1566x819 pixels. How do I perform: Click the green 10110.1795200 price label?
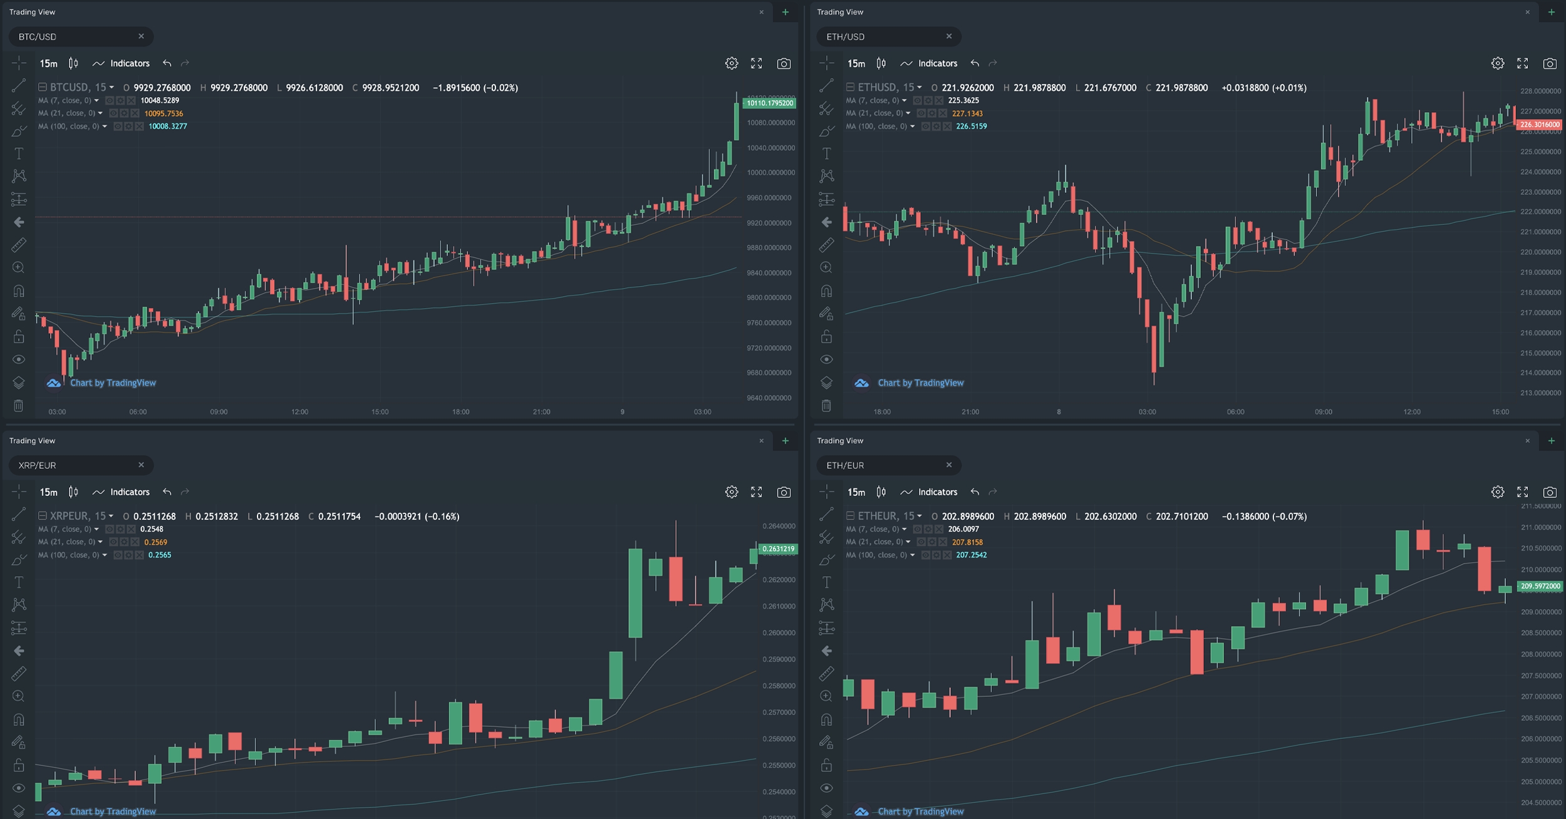click(769, 103)
